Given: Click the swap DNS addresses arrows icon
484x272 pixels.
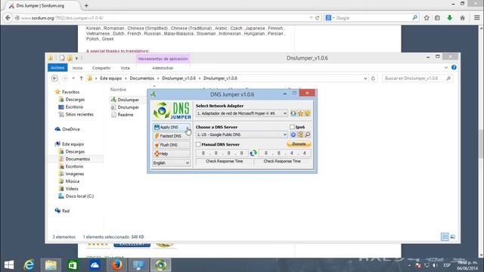Looking at the screenshot, I should point(253,153).
